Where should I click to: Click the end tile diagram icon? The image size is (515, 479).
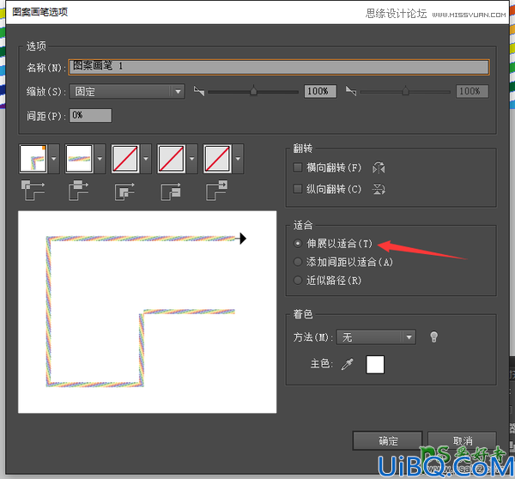217,191
